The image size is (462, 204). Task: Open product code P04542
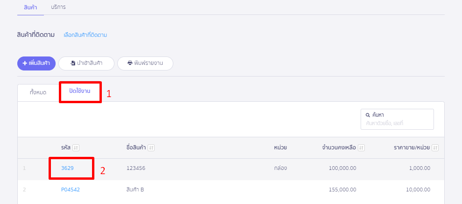(71, 190)
